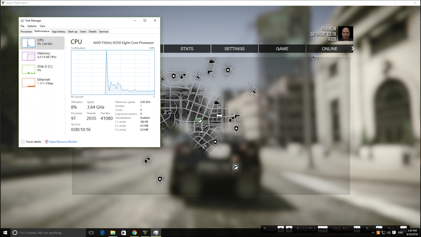Open the Action Center notification icon
This screenshot has width=421, height=237.
pyautogui.click(x=394, y=233)
